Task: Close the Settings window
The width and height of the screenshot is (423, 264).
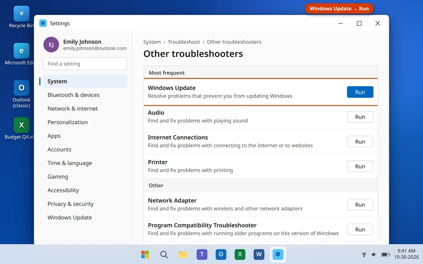Action: pos(378,24)
